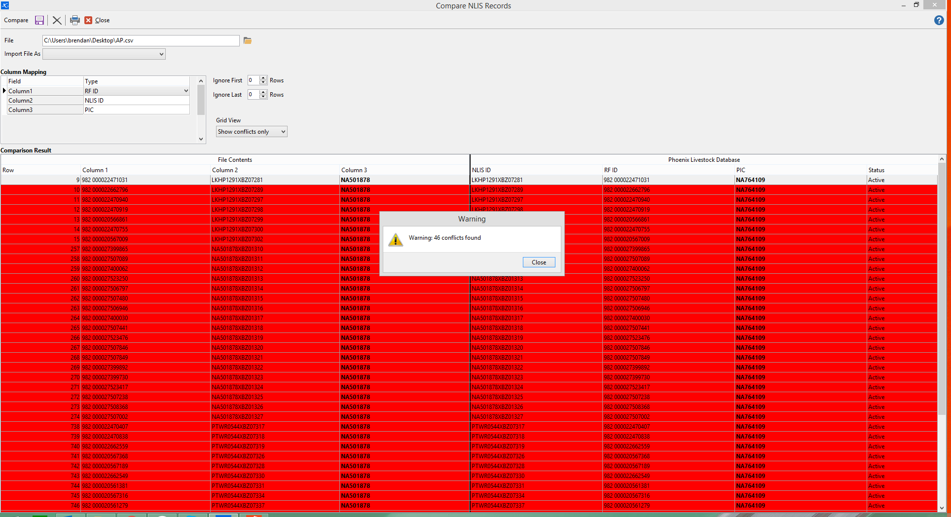Click the Column 3 header in results
951x517 pixels.
point(404,170)
